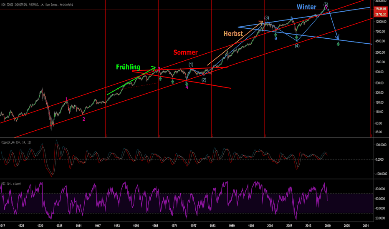Click year 1941 on time axis
This screenshot has width=389, height=229.
click(x=78, y=226)
